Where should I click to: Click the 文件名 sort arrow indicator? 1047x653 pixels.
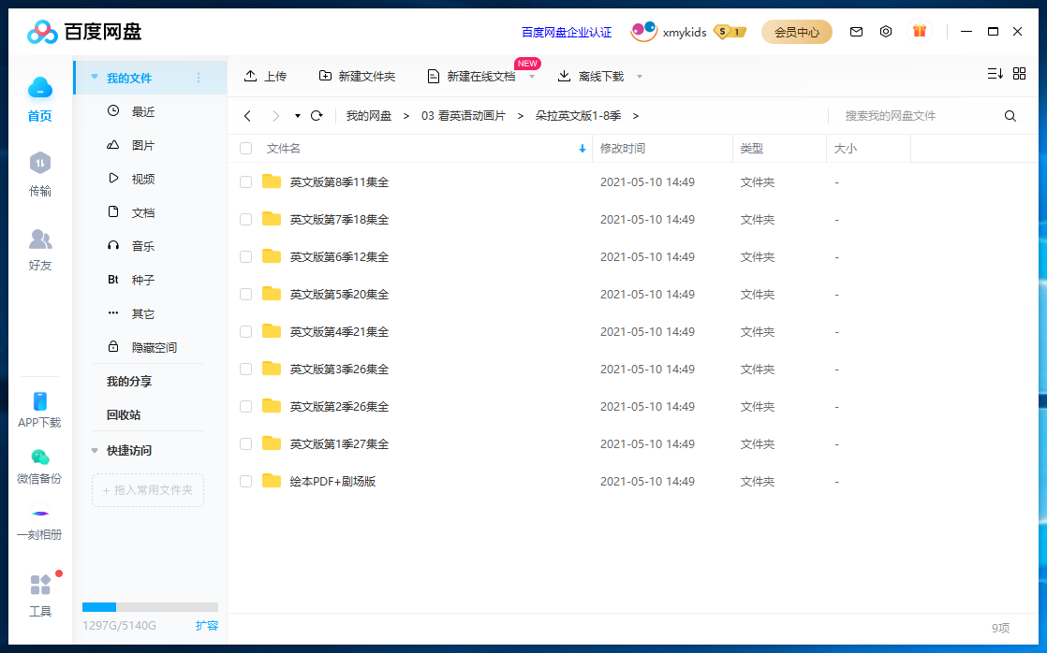click(582, 149)
